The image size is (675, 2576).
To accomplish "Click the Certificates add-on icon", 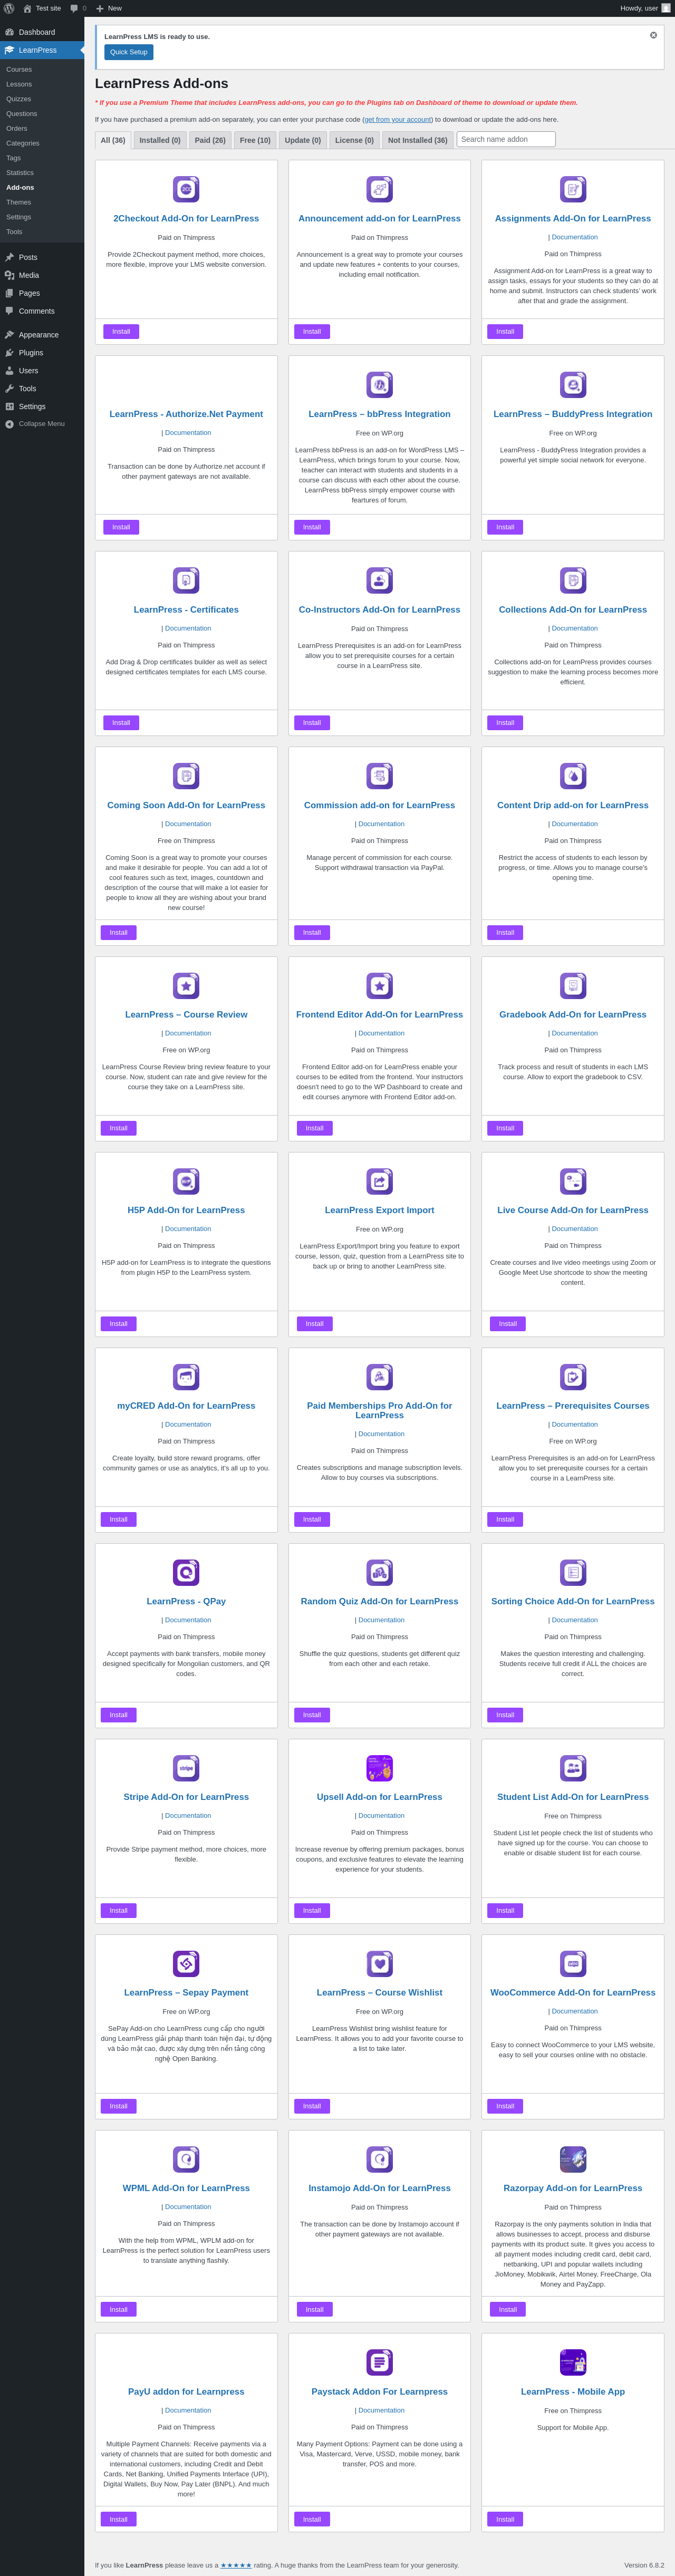I will 186,580.
